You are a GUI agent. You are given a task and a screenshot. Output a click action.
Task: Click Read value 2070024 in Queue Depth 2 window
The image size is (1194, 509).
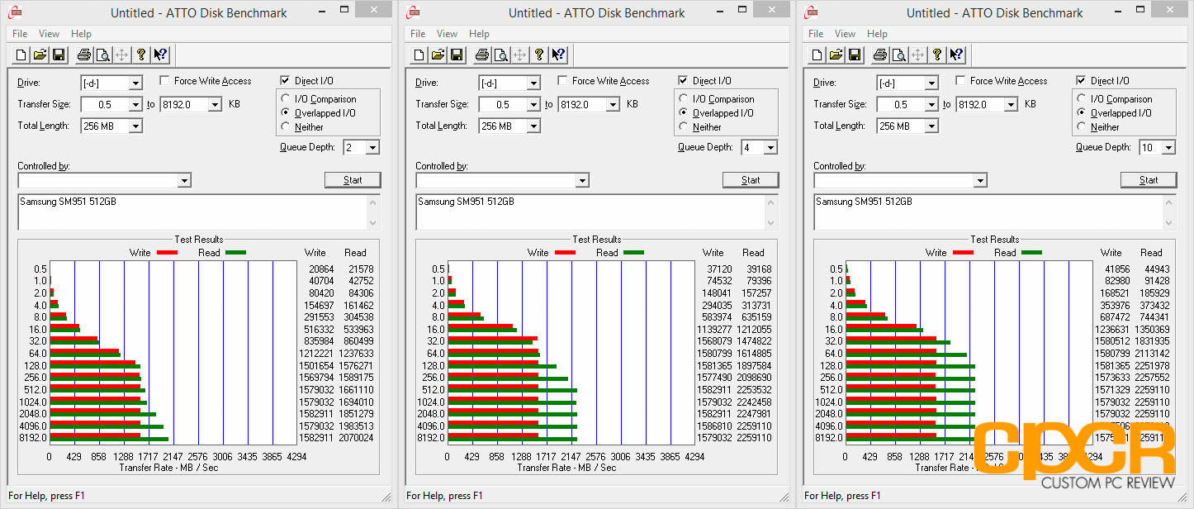(356, 438)
